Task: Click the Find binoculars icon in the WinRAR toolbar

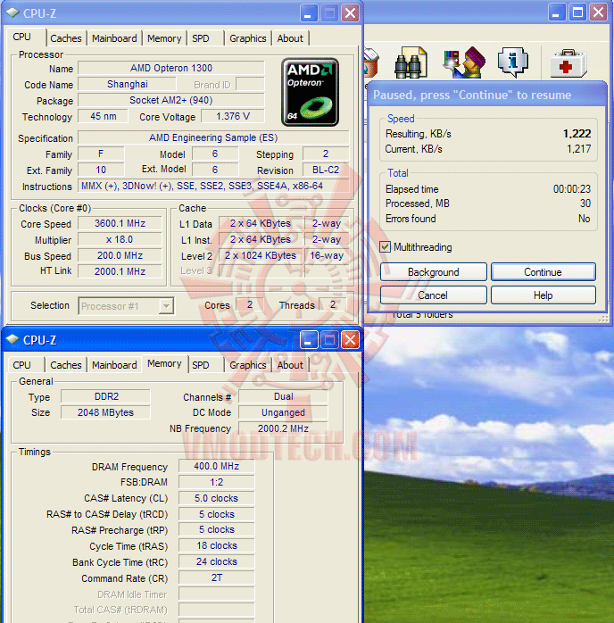Action: click(x=411, y=62)
